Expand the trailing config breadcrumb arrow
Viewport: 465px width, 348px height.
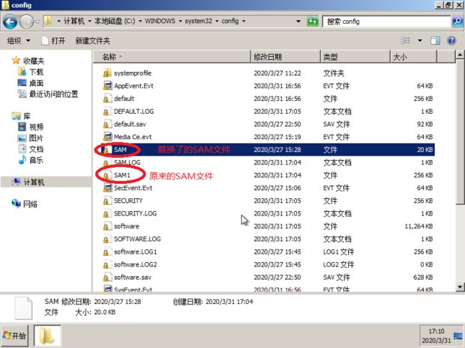point(244,21)
